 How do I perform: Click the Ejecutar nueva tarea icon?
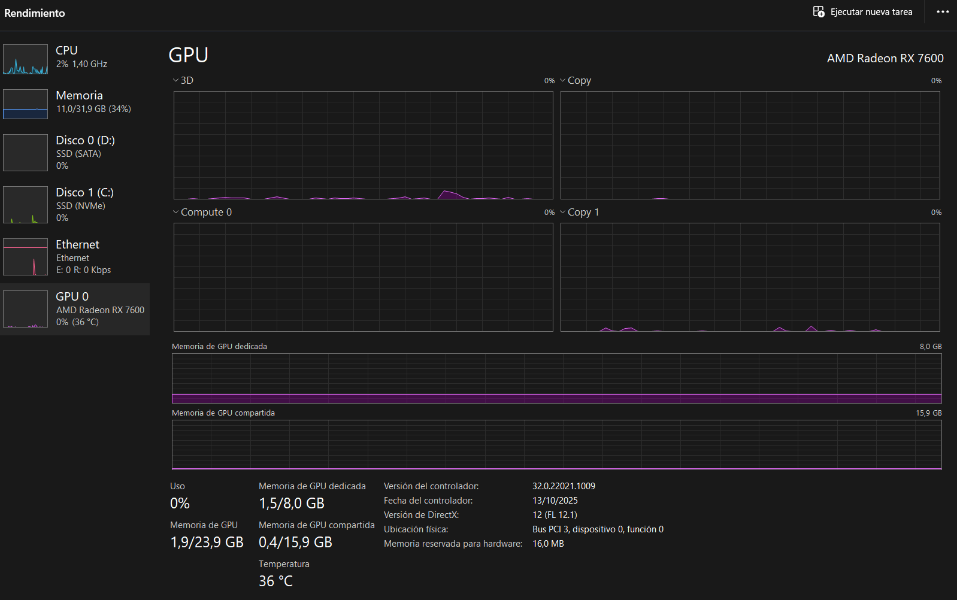818,12
